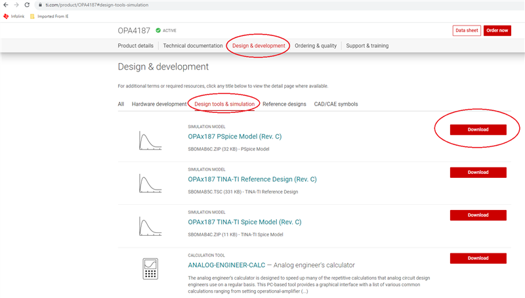Reload the page with the refresh icon
525x298 pixels.
click(27, 5)
